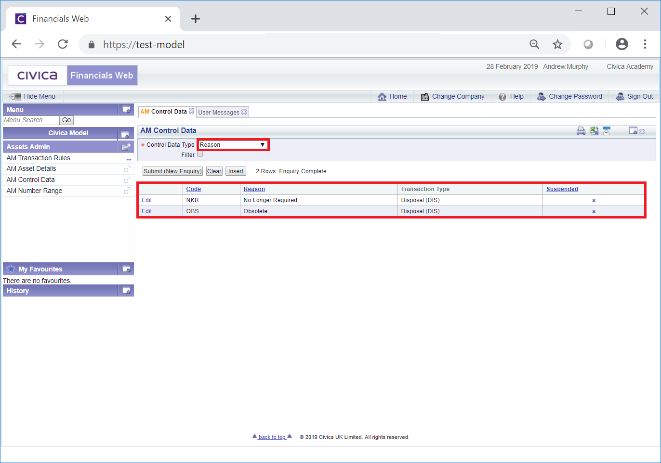661x463 pixels.
Task: Click the Menu panel collapse icon
Action: [x=126, y=109]
